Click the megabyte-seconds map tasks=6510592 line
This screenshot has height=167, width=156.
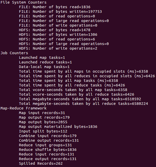pyautogui.click(x=80, y=99)
